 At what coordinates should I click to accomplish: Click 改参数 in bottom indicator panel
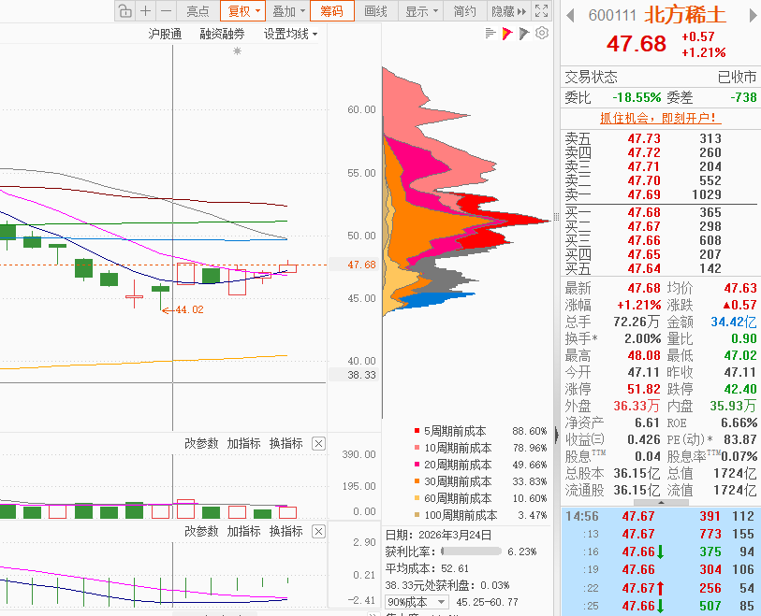[x=201, y=532]
